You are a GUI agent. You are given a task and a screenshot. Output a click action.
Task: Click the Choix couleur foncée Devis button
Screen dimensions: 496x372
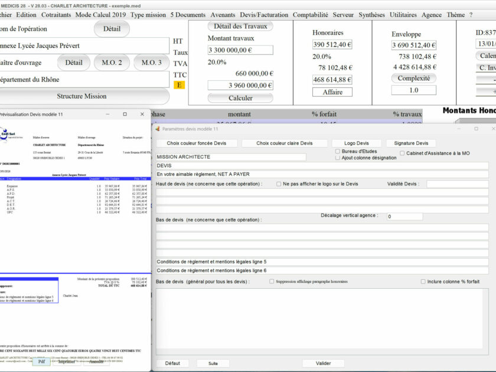tap(197, 143)
